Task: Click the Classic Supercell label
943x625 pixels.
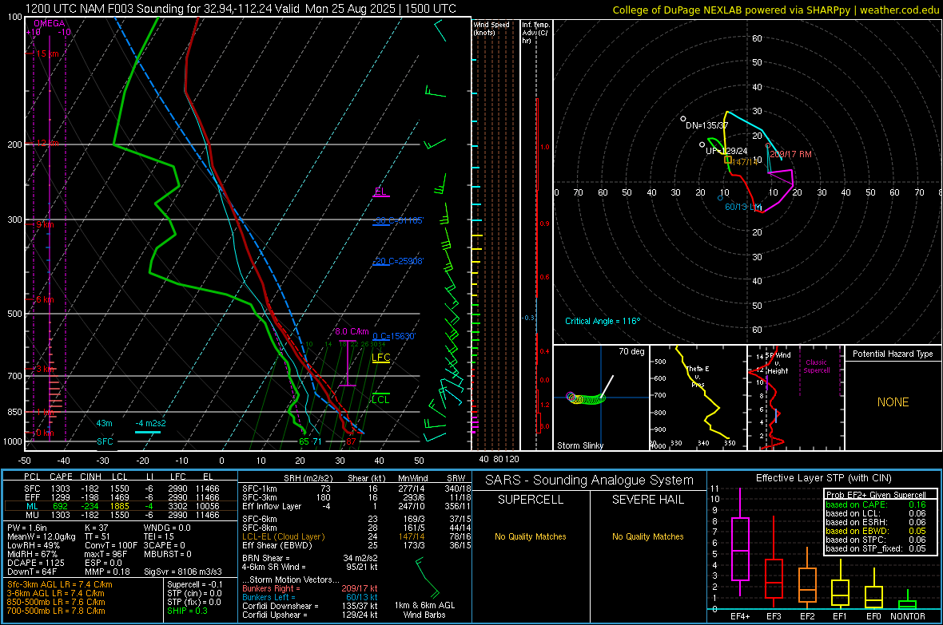Action: pos(816,366)
